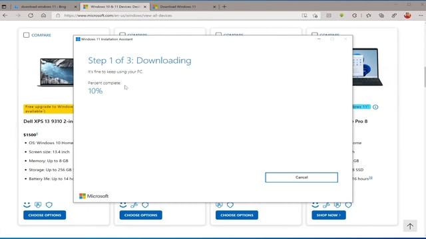Close the download windows 11 Bing tab
Screen dimensions: 426x239
tap(76, 7)
